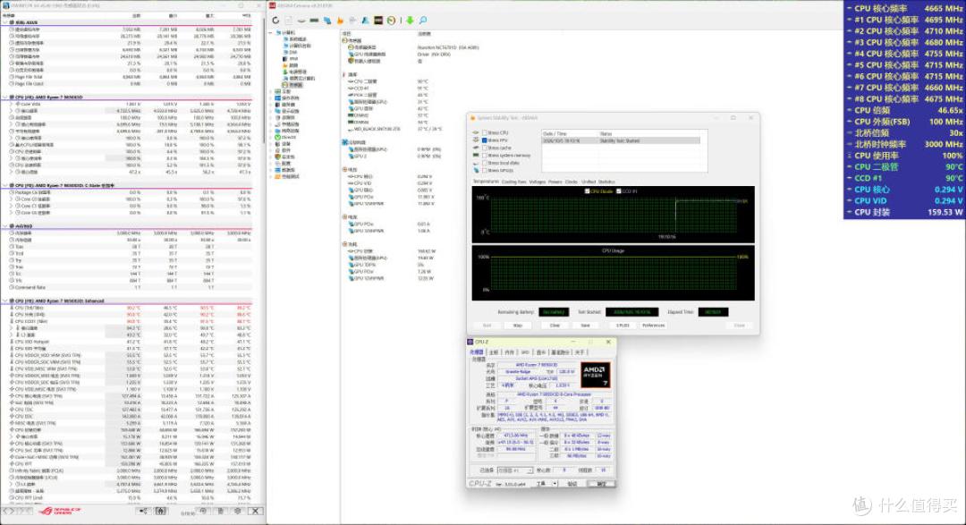Enable the Stress cache checkbox
The image size is (966, 525).
(x=485, y=148)
